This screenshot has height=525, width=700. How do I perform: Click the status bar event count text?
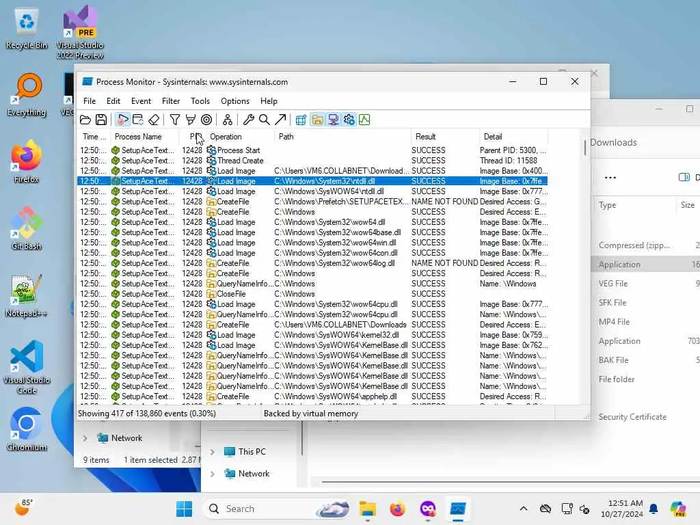147,414
